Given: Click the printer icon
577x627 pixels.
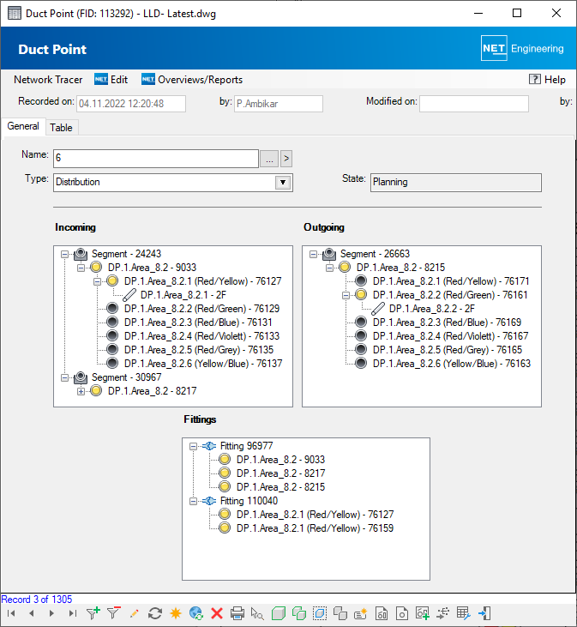Looking at the screenshot, I should (237, 613).
